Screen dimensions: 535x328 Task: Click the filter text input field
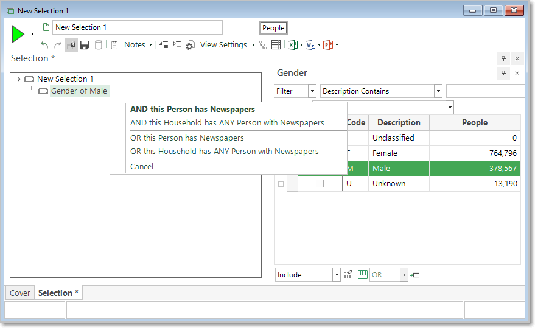486,91
